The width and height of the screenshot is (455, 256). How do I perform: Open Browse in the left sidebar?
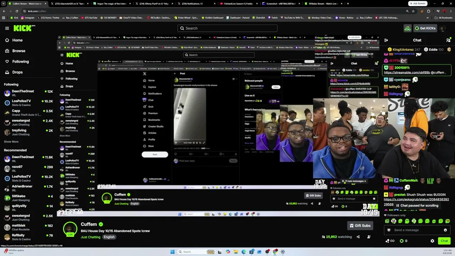(x=15, y=51)
